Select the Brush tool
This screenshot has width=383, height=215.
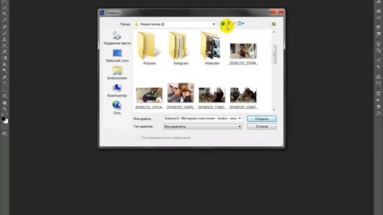pos(4,33)
